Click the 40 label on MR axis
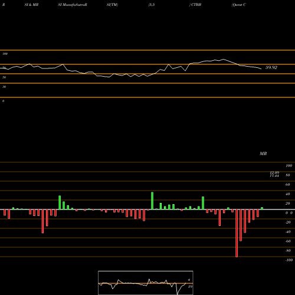295x295 pixels. coord(288,194)
